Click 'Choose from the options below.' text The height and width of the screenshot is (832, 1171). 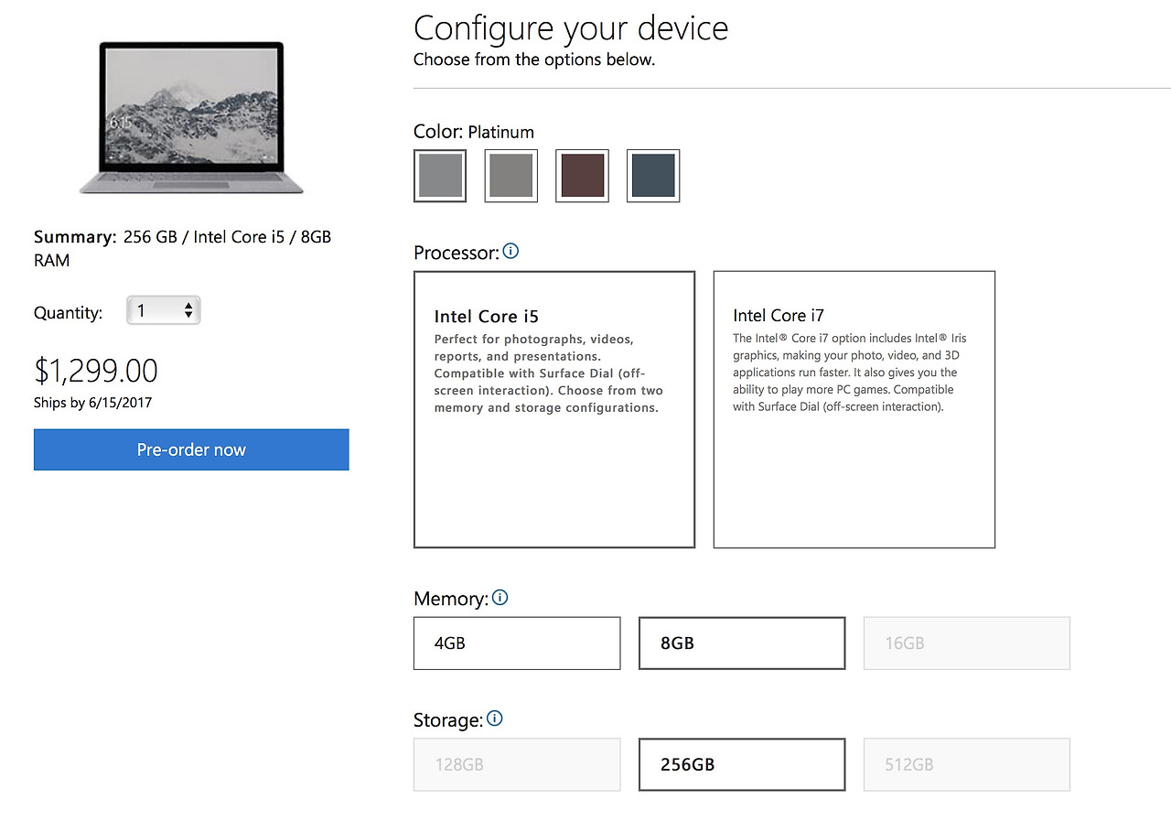click(534, 59)
